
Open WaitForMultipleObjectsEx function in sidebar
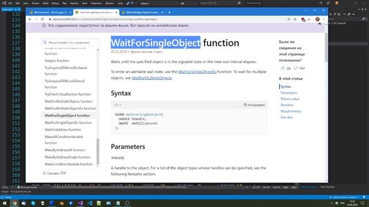pos(70,109)
